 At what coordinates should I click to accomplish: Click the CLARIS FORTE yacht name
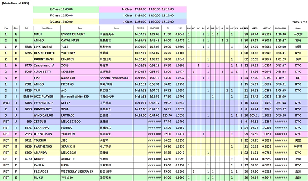pos(44,53)
